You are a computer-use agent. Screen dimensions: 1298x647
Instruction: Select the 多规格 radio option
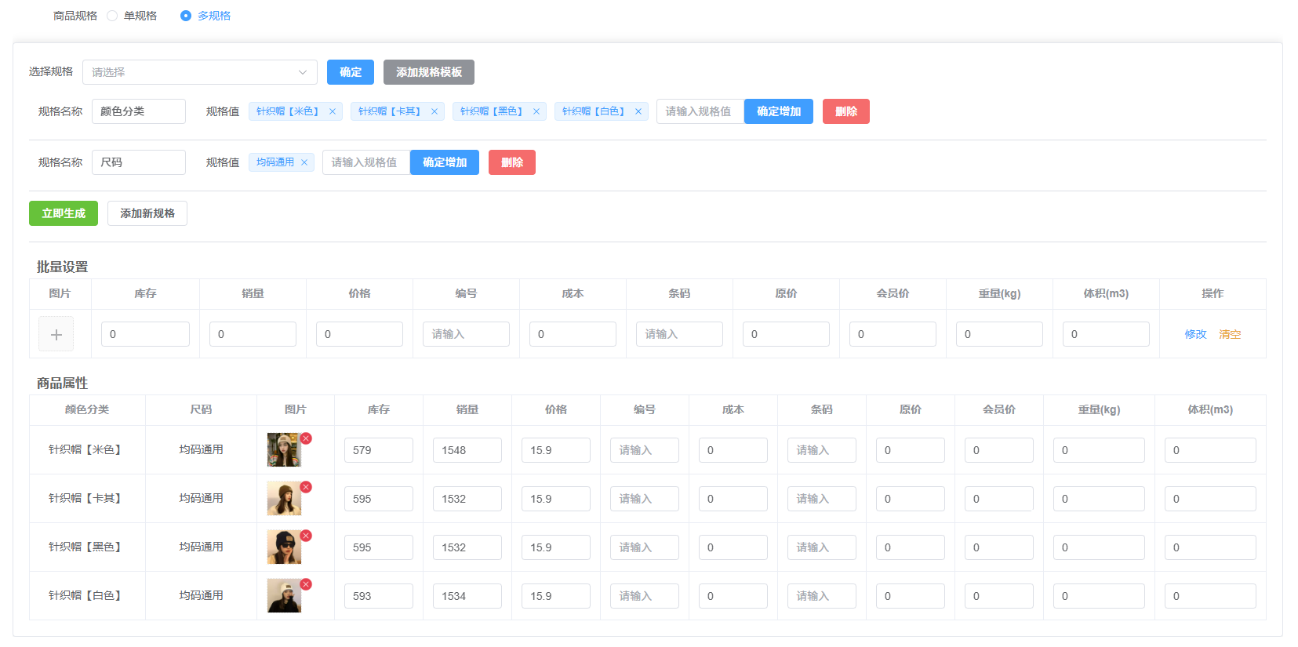[x=186, y=16]
